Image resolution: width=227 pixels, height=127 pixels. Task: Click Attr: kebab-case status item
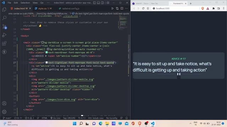[96, 118]
